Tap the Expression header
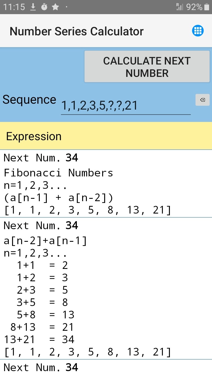The width and height of the screenshot is (212, 377). point(34,136)
